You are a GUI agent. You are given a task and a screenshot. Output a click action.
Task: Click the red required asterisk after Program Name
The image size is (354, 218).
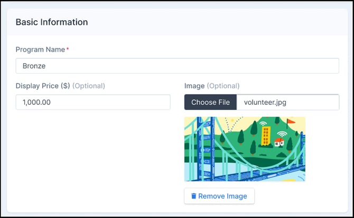(68, 48)
